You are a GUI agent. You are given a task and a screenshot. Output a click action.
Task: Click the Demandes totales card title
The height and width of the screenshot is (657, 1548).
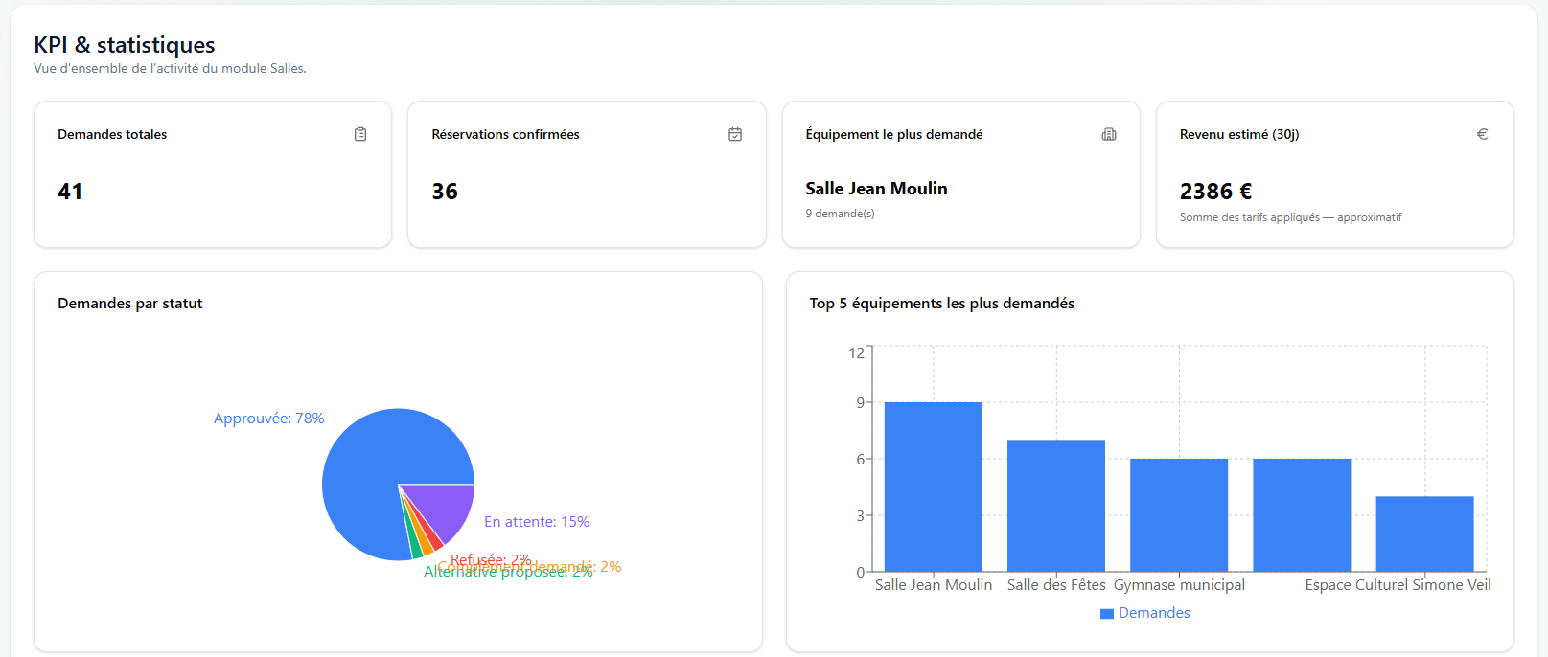[x=112, y=134]
